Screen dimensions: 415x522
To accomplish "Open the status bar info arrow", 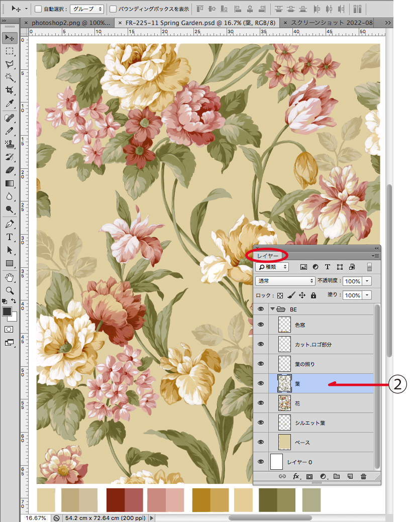I will point(152,518).
